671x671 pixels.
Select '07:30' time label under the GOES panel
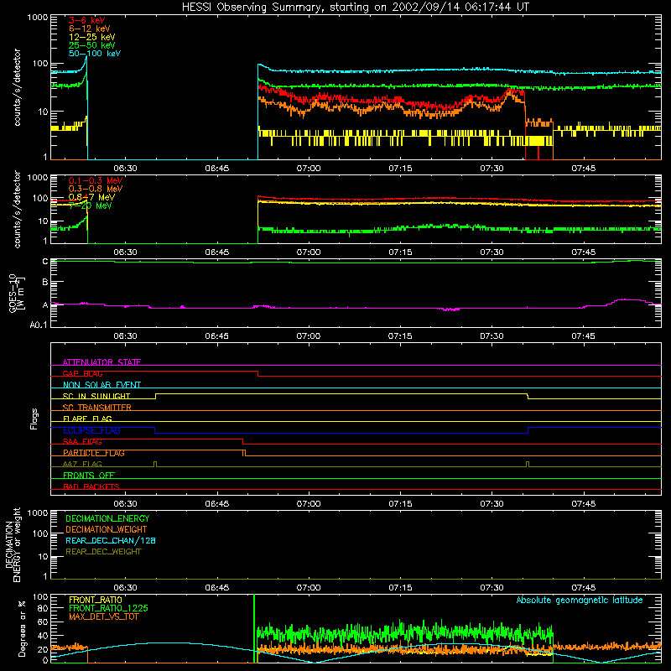point(492,336)
